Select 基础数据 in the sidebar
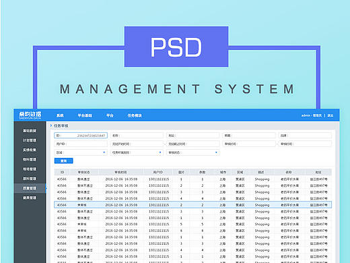Image resolution: width=350 pixels, height=263 pixels. click(x=30, y=131)
